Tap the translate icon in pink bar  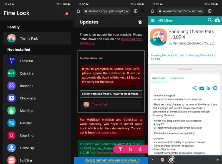(x=130, y=149)
